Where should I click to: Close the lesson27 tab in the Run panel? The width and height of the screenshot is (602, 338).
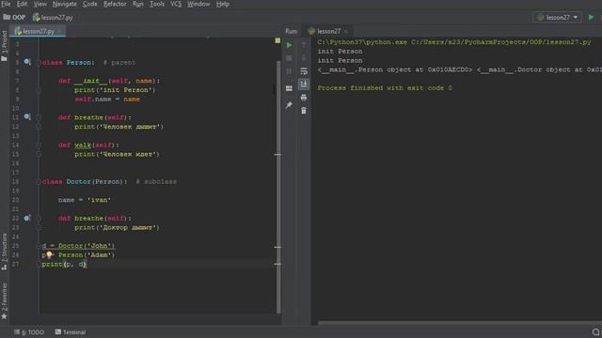click(346, 31)
